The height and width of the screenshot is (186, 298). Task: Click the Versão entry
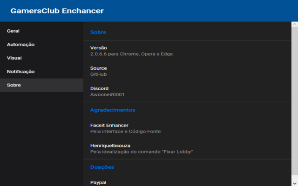(187, 51)
